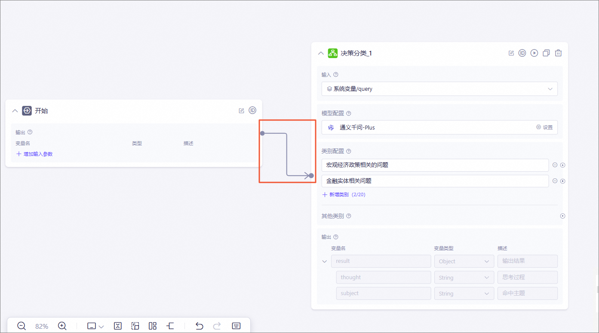Open the thought String type dropdown
Viewport: 599px width, 333px height.
pos(464,277)
